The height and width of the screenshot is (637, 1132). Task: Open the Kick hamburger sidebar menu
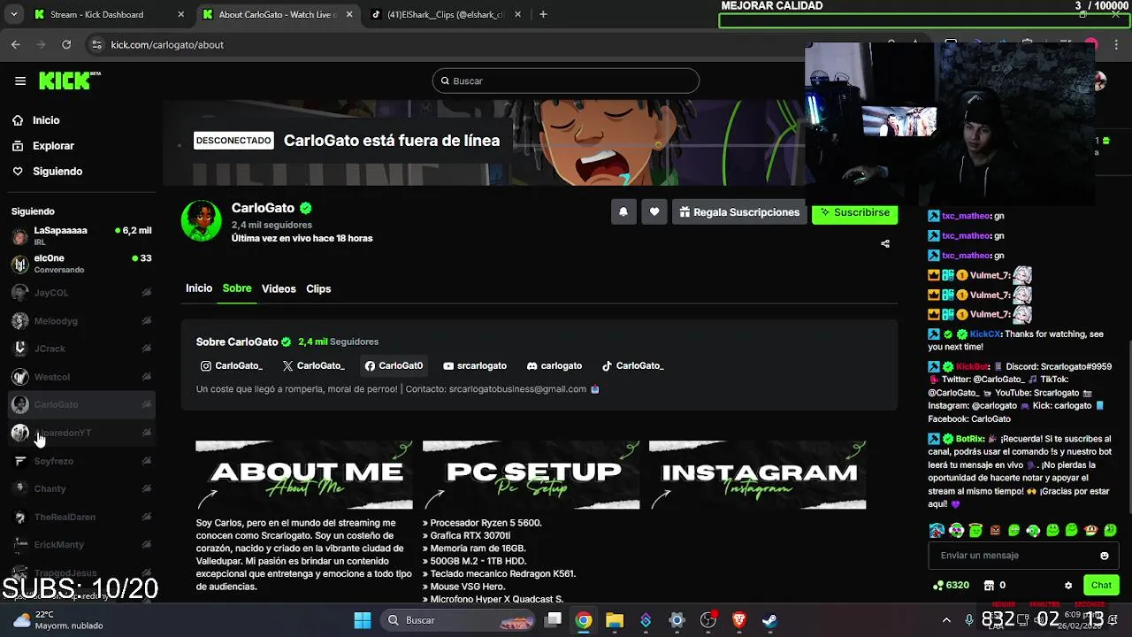click(x=20, y=81)
